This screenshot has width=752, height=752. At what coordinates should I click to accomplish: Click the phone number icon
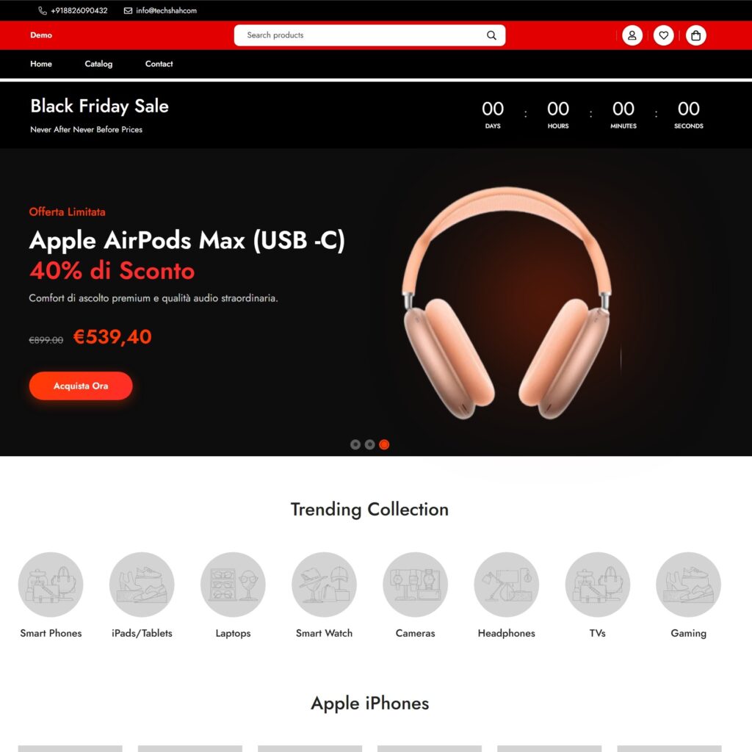point(43,10)
